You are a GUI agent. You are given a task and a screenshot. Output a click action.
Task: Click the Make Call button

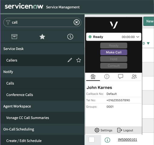[x=114, y=52]
